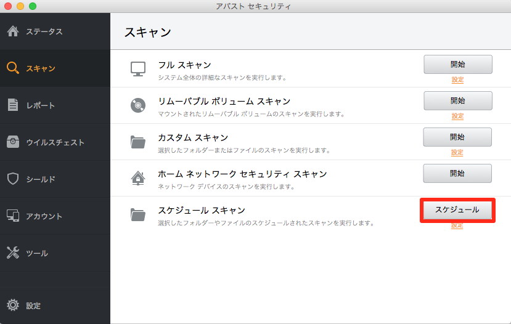Click the スキャン page heading
This screenshot has width=511, height=324.
click(x=148, y=32)
